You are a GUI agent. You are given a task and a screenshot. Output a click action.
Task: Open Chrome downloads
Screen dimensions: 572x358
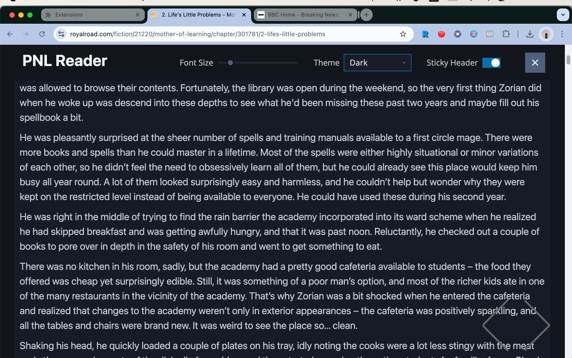pyautogui.click(x=530, y=34)
